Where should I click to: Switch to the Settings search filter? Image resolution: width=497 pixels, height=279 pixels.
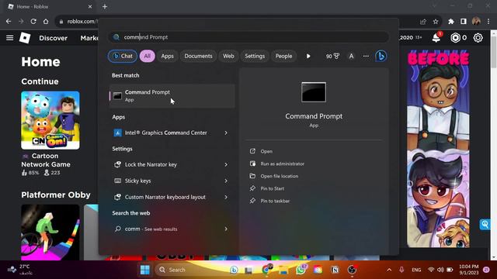(x=255, y=56)
